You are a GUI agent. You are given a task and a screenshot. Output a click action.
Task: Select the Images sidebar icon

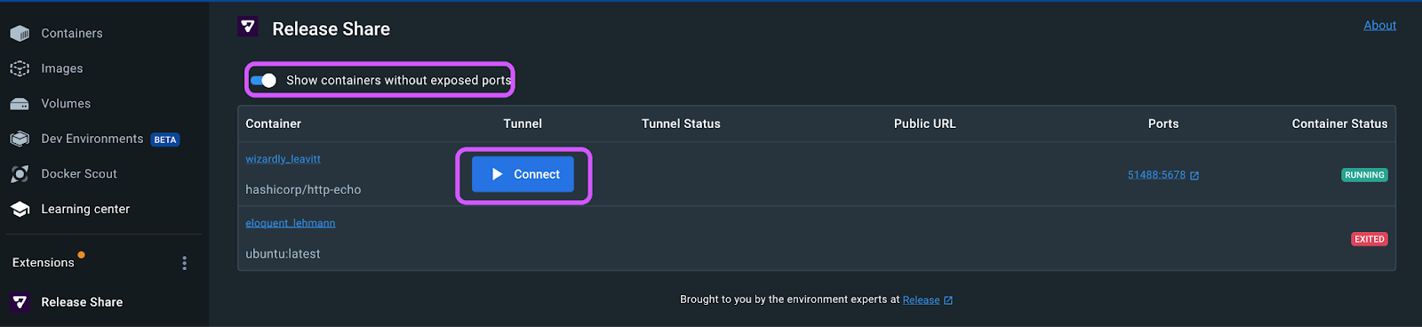(x=20, y=68)
